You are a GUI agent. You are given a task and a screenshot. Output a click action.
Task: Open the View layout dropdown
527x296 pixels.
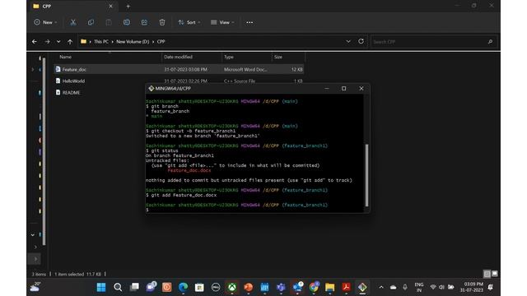point(222,22)
